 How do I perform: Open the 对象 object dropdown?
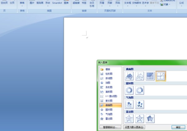165,5
